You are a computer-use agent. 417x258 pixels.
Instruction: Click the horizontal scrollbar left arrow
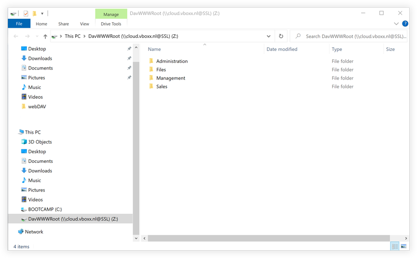pos(144,238)
